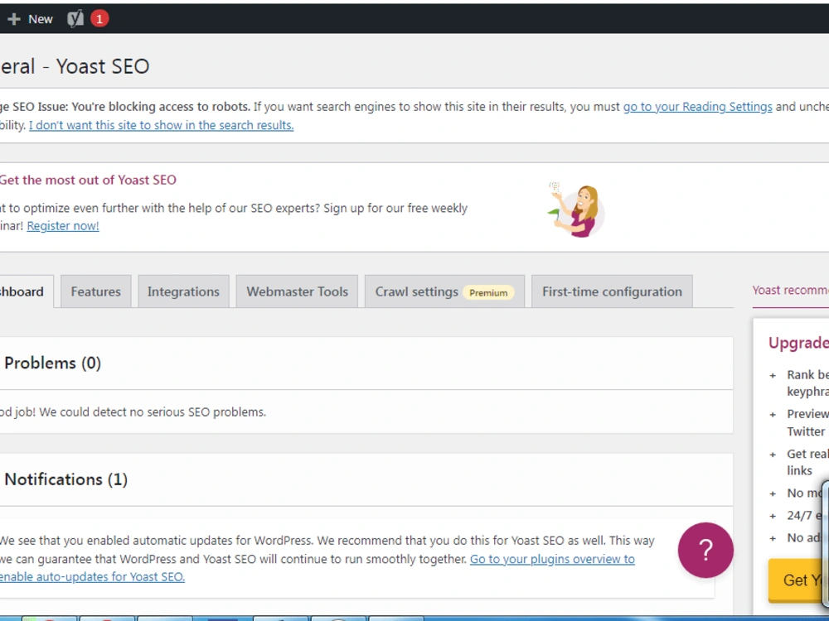Image resolution: width=829 pixels, height=621 pixels.
Task: Click the Yoast SEO admin bar icon
Action: (x=75, y=19)
